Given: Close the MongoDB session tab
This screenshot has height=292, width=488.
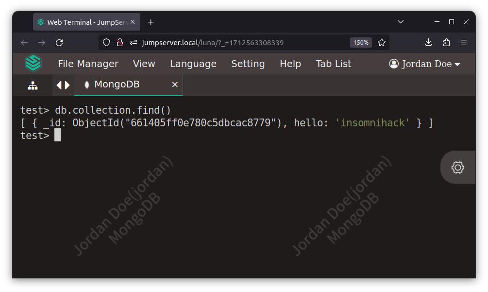Looking at the screenshot, I should (175, 85).
